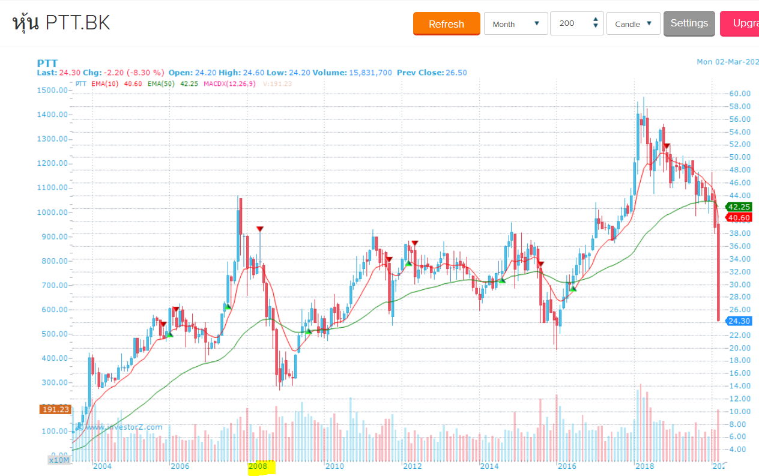Click the 1000.00 left axis label
Image resolution: width=759 pixels, height=476 pixels.
pos(53,212)
